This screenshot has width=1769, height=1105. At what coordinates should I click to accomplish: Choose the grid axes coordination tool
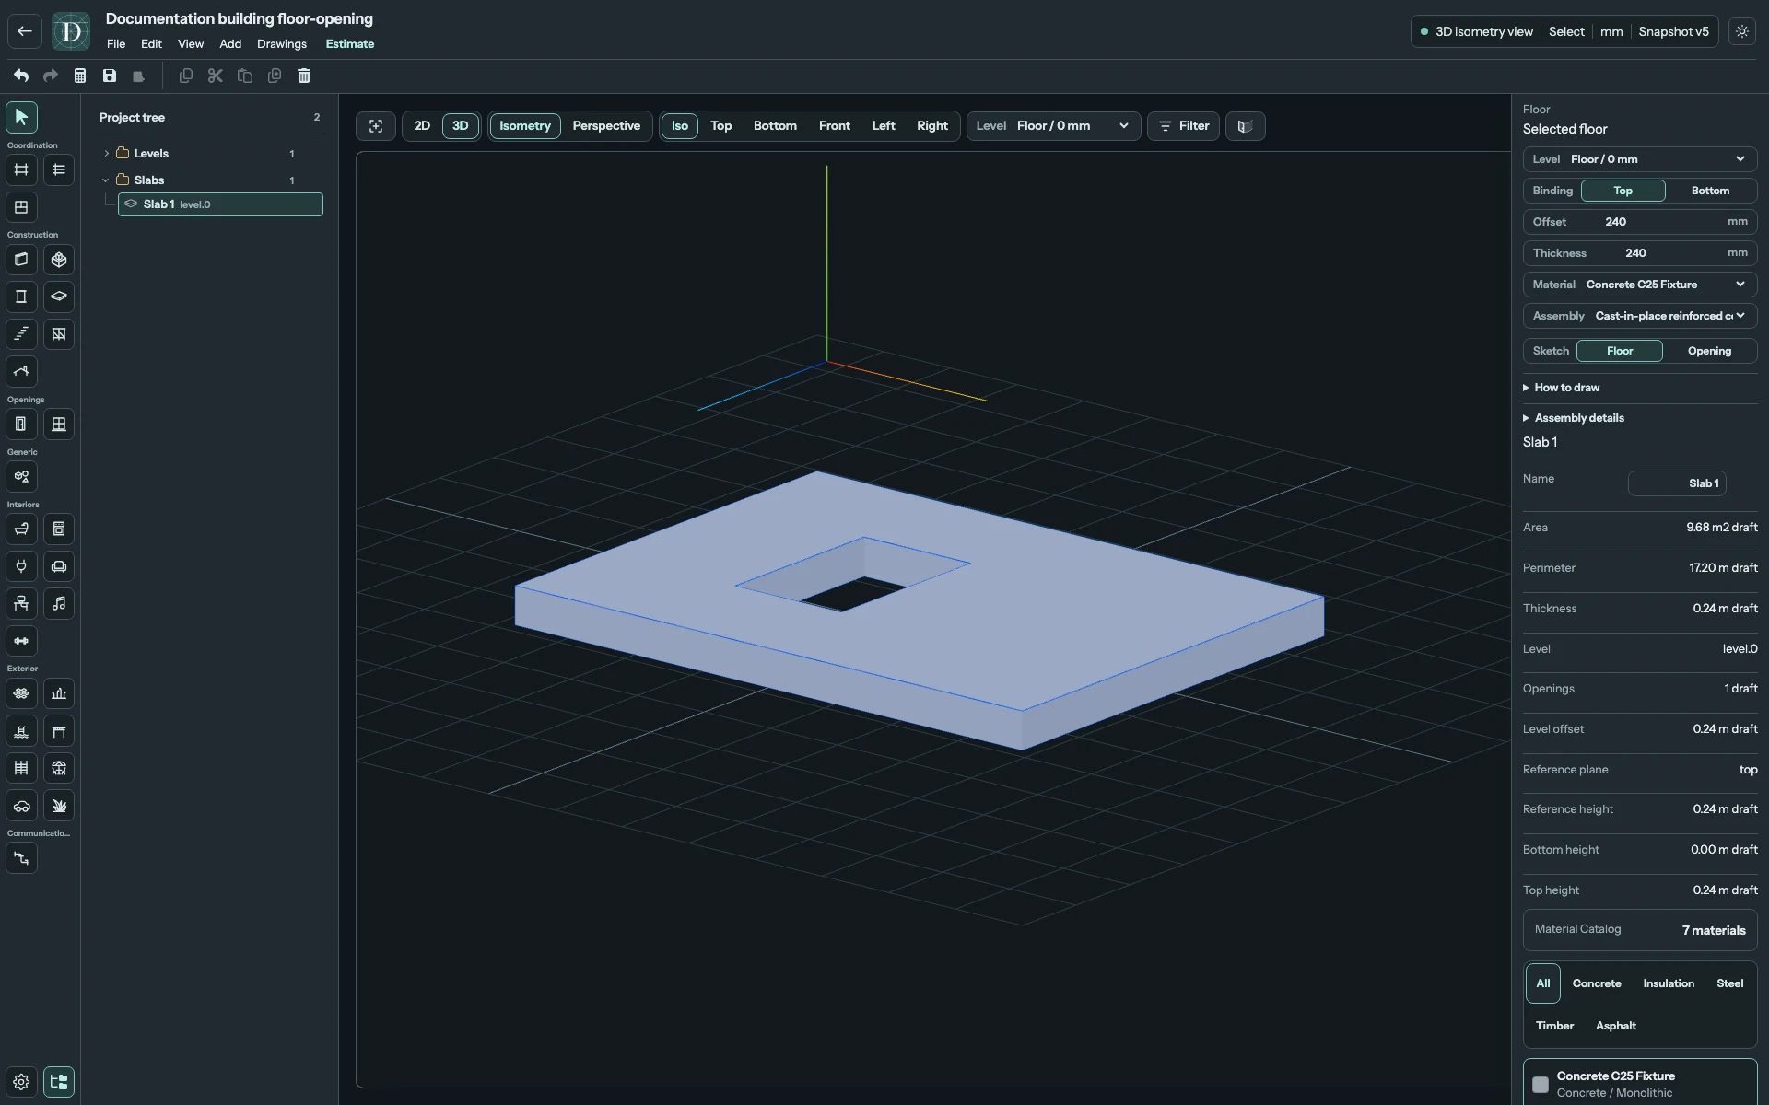[21, 169]
